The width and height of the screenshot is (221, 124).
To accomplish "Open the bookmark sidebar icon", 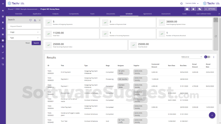I will (x=3, y=23).
